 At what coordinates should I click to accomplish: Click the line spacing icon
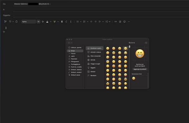click(107, 22)
